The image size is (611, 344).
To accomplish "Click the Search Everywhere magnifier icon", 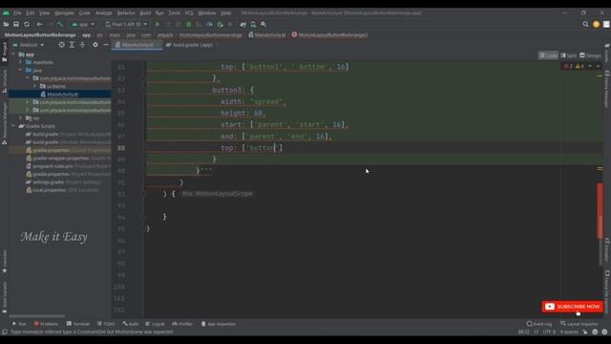I will (x=585, y=24).
